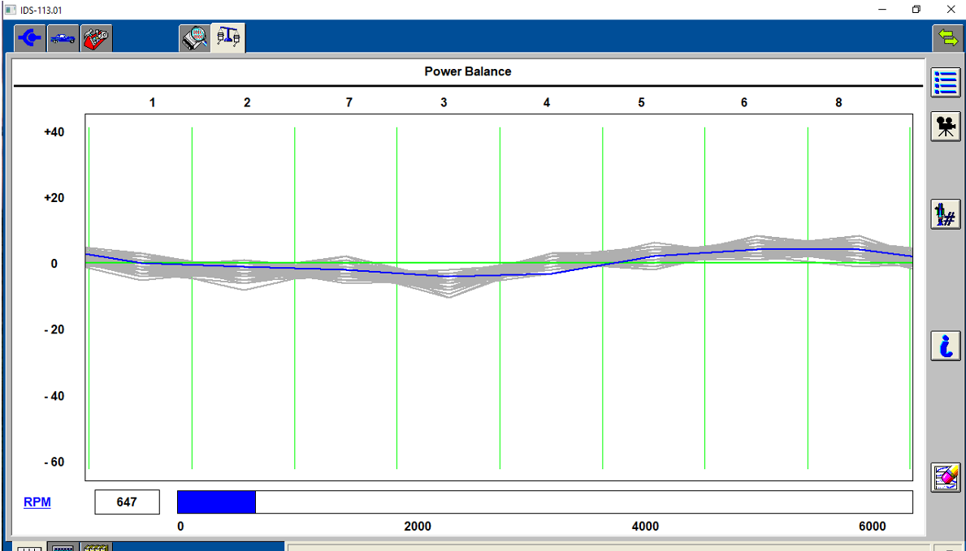Open the blue list menu icon
966x551 pixels.
pos(946,83)
